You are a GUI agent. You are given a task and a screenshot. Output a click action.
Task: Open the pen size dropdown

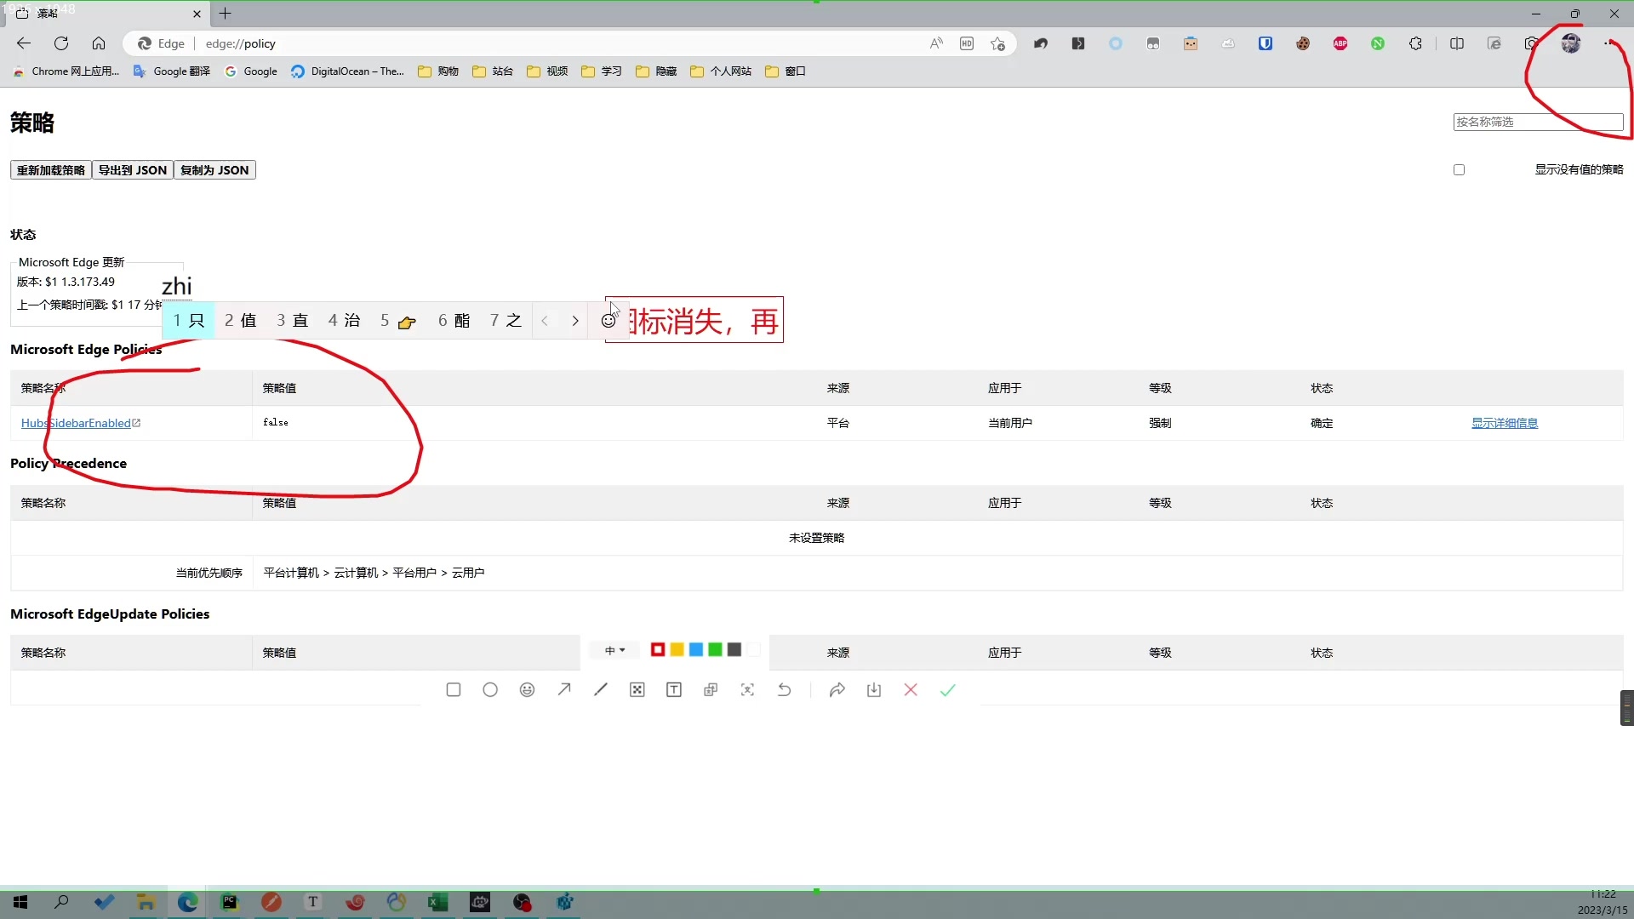[615, 650]
